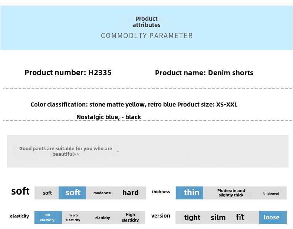Click the "COMMODLTY PARAMETER" subtitle
Image resolution: width=293 pixels, height=229 pixels.
147,36
